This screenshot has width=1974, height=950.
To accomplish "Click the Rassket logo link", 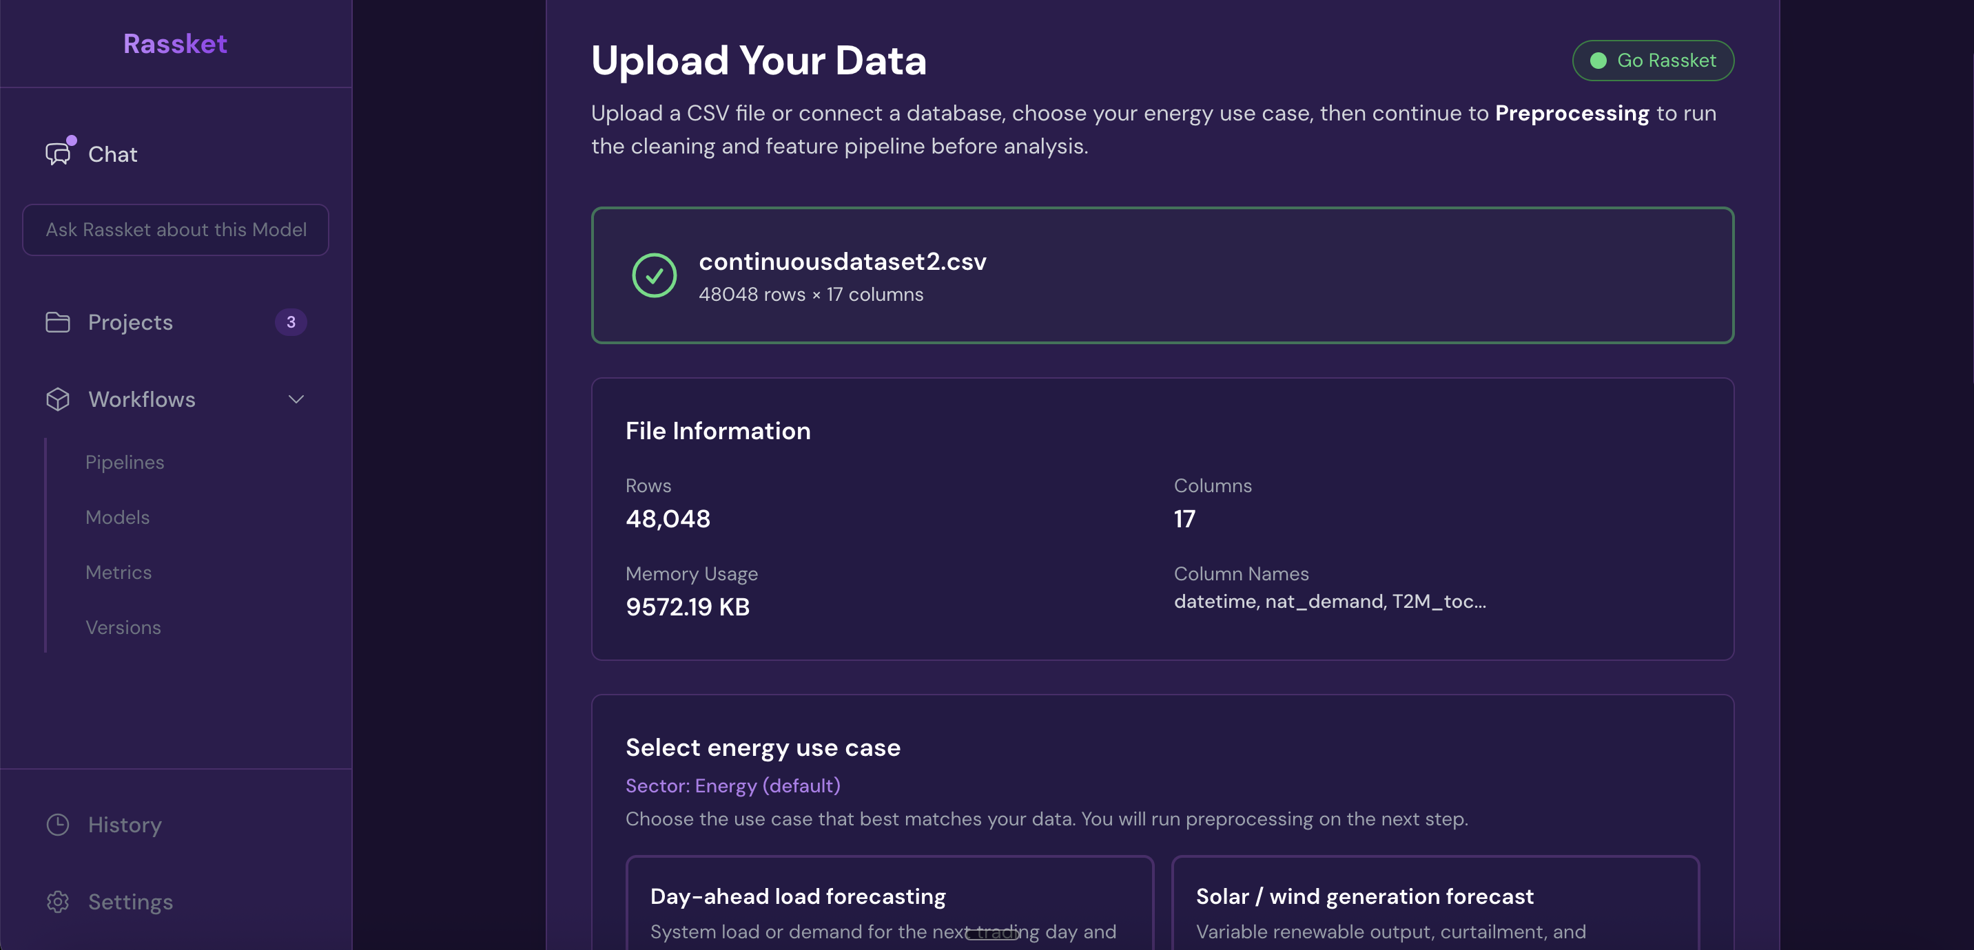I will tap(176, 43).
